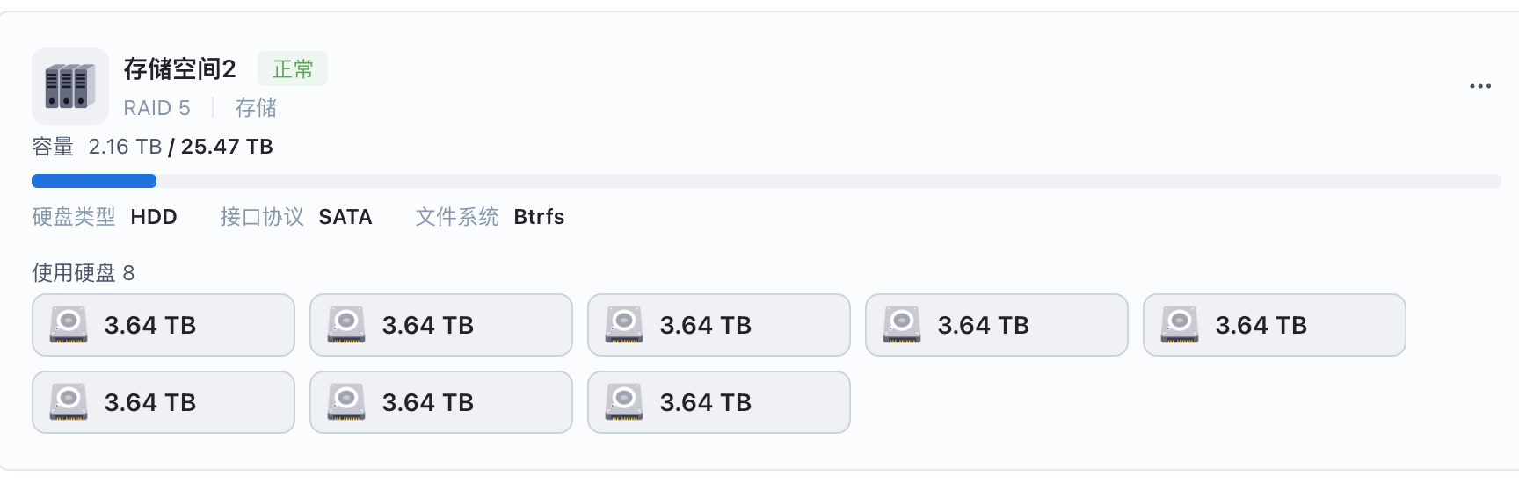Click the RAID 5 label
Screen dimensions: 1519x483
(156, 108)
